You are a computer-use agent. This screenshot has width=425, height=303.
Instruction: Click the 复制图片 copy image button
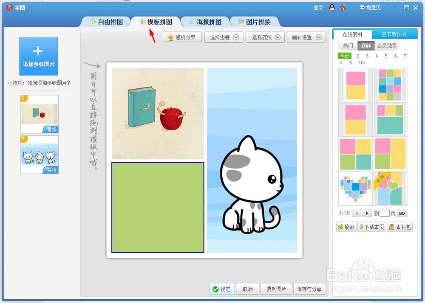click(x=276, y=289)
